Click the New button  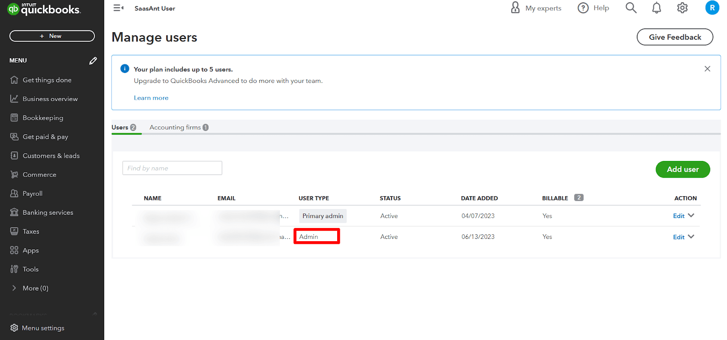point(52,36)
